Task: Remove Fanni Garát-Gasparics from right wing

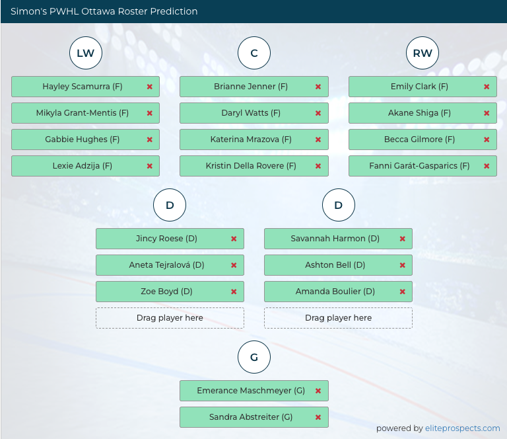Action: tap(487, 166)
